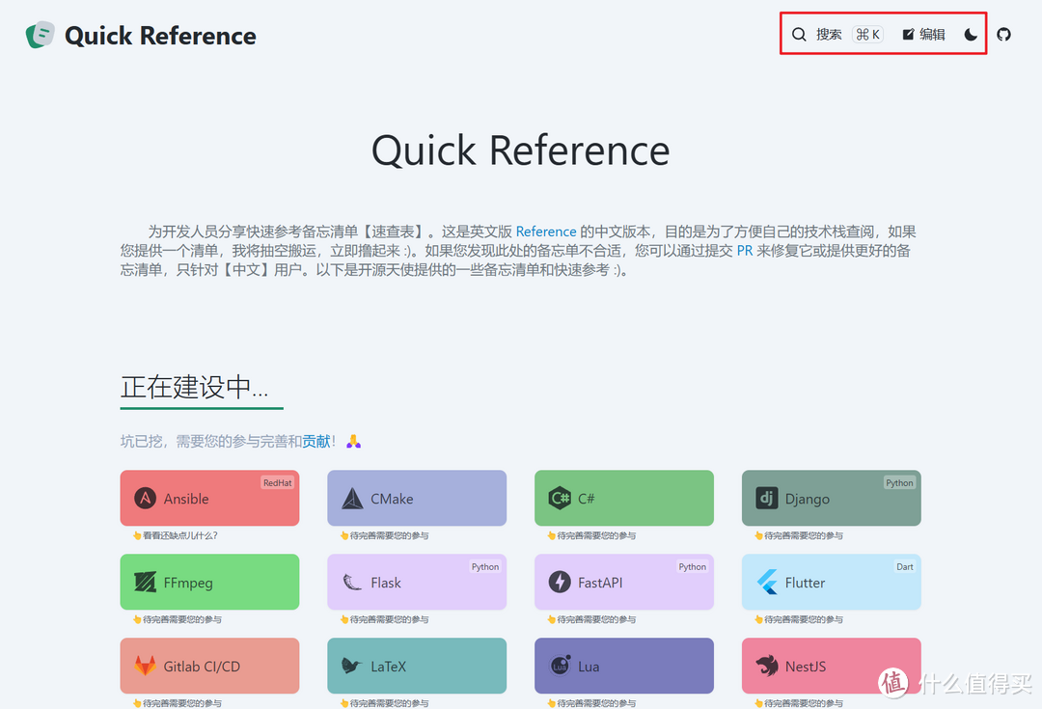Click the Django dj icon
The image size is (1042, 709).
[767, 498]
